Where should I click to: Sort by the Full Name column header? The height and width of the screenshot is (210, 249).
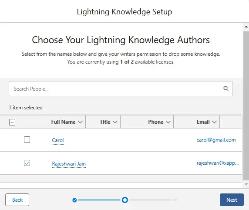click(x=63, y=122)
